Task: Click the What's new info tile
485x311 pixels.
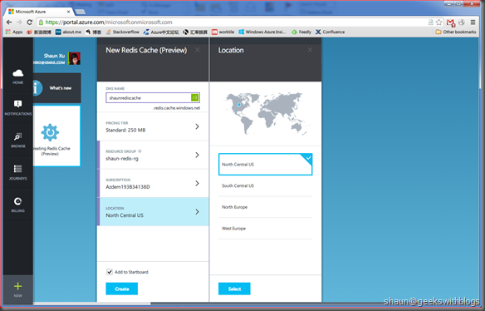Action: tap(57, 88)
